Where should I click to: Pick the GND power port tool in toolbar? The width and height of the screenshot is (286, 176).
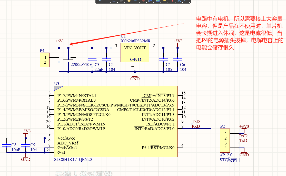[143, 1]
